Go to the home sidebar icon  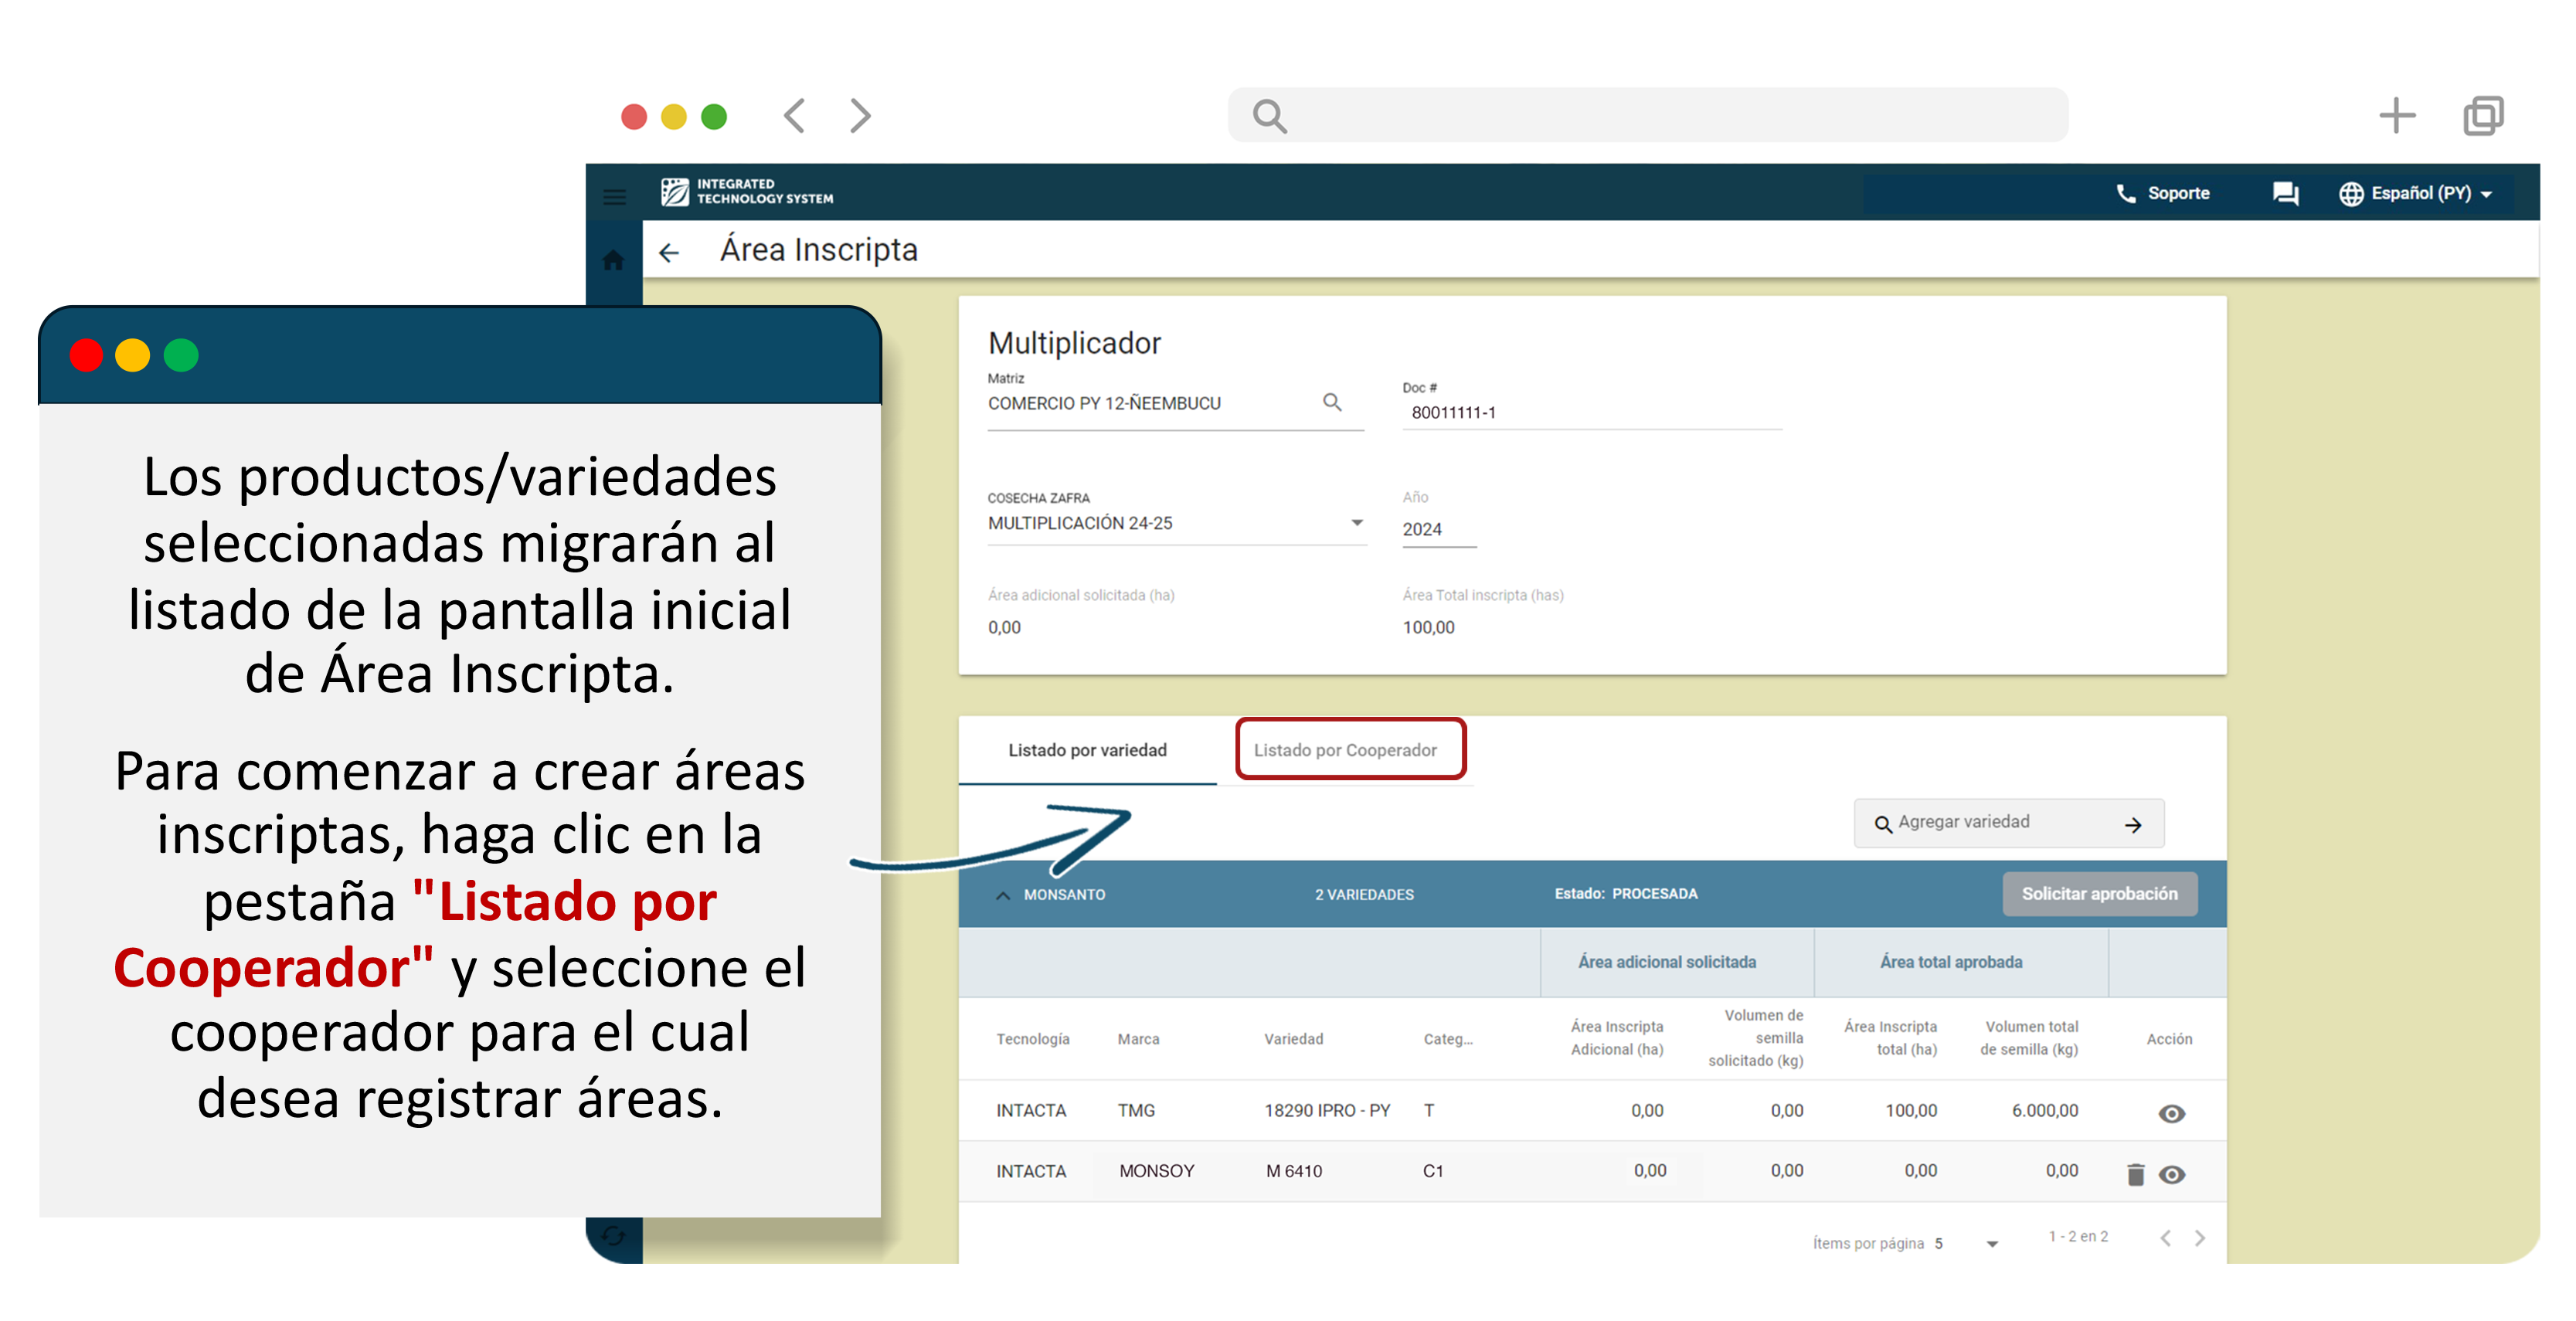tap(613, 260)
